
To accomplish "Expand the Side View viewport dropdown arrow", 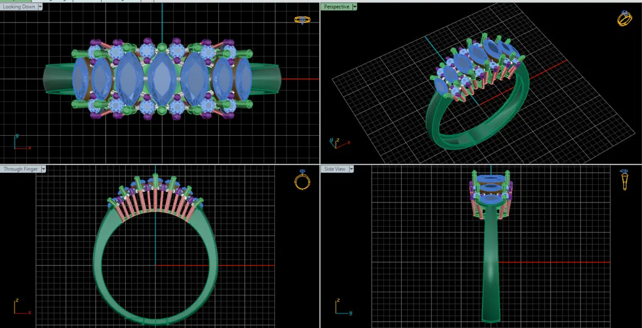I will point(351,169).
